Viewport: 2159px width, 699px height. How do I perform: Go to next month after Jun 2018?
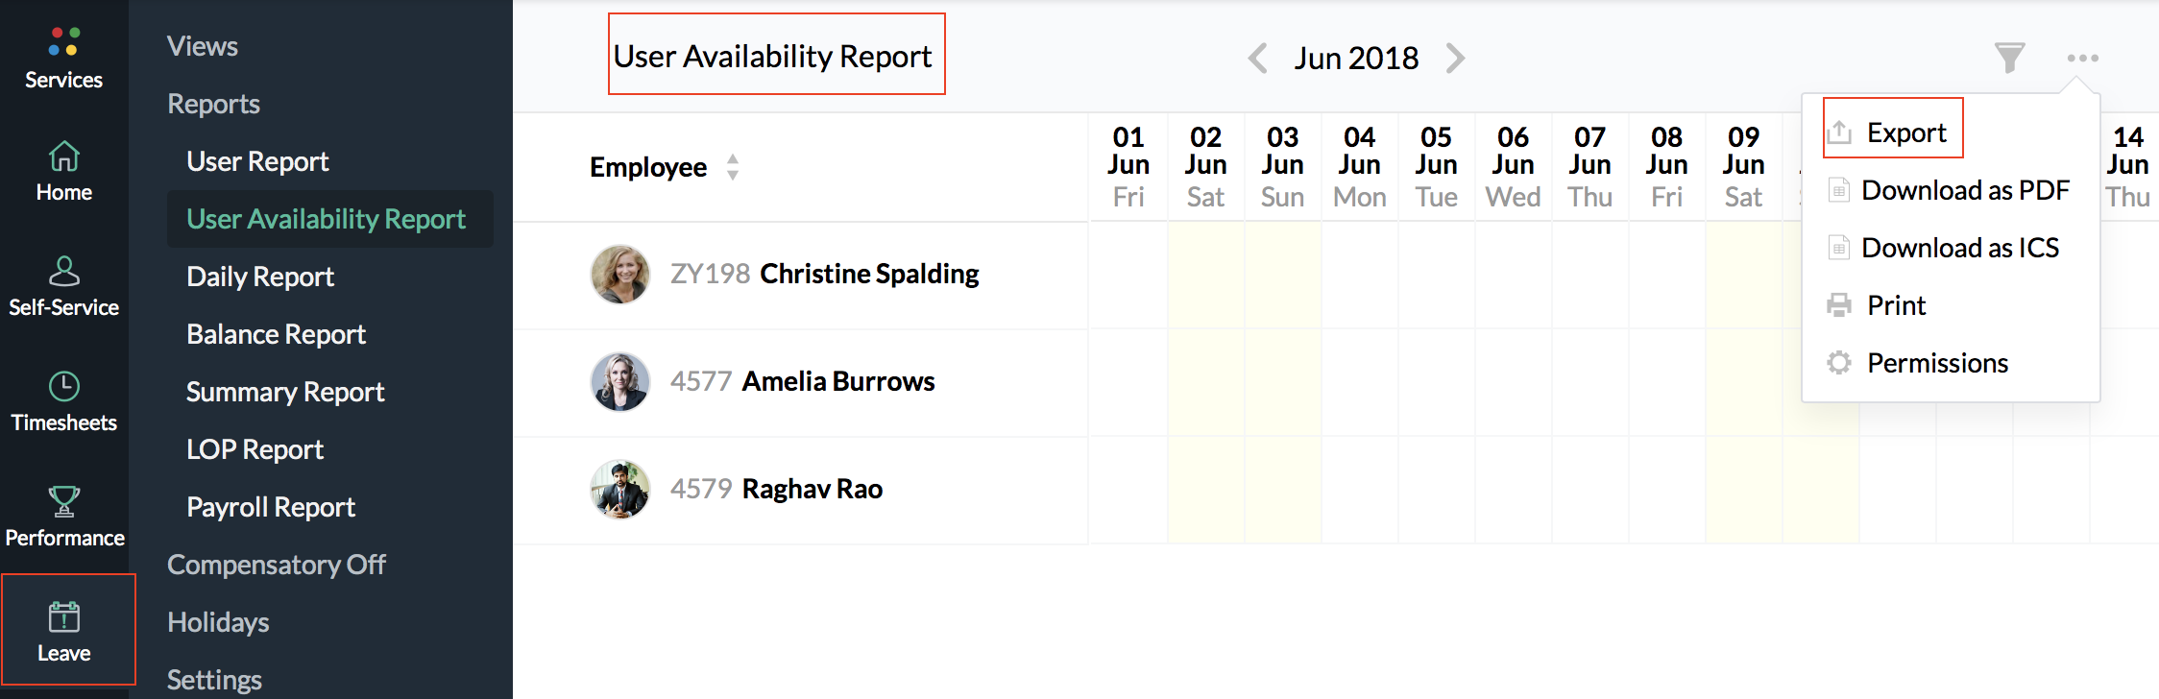tap(1456, 58)
